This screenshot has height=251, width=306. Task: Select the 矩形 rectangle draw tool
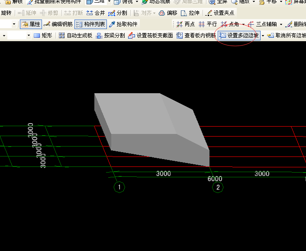(43, 36)
